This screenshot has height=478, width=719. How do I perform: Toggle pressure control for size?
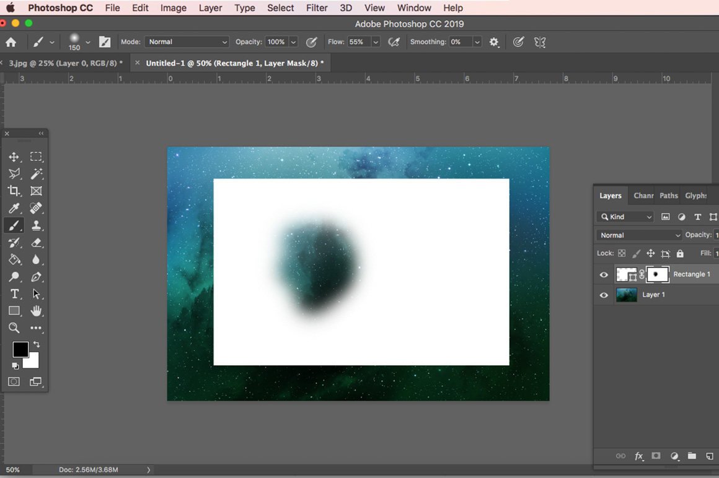click(518, 42)
